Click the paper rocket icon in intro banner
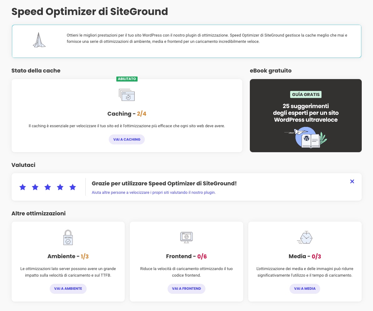The image size is (373, 311). 39,40
